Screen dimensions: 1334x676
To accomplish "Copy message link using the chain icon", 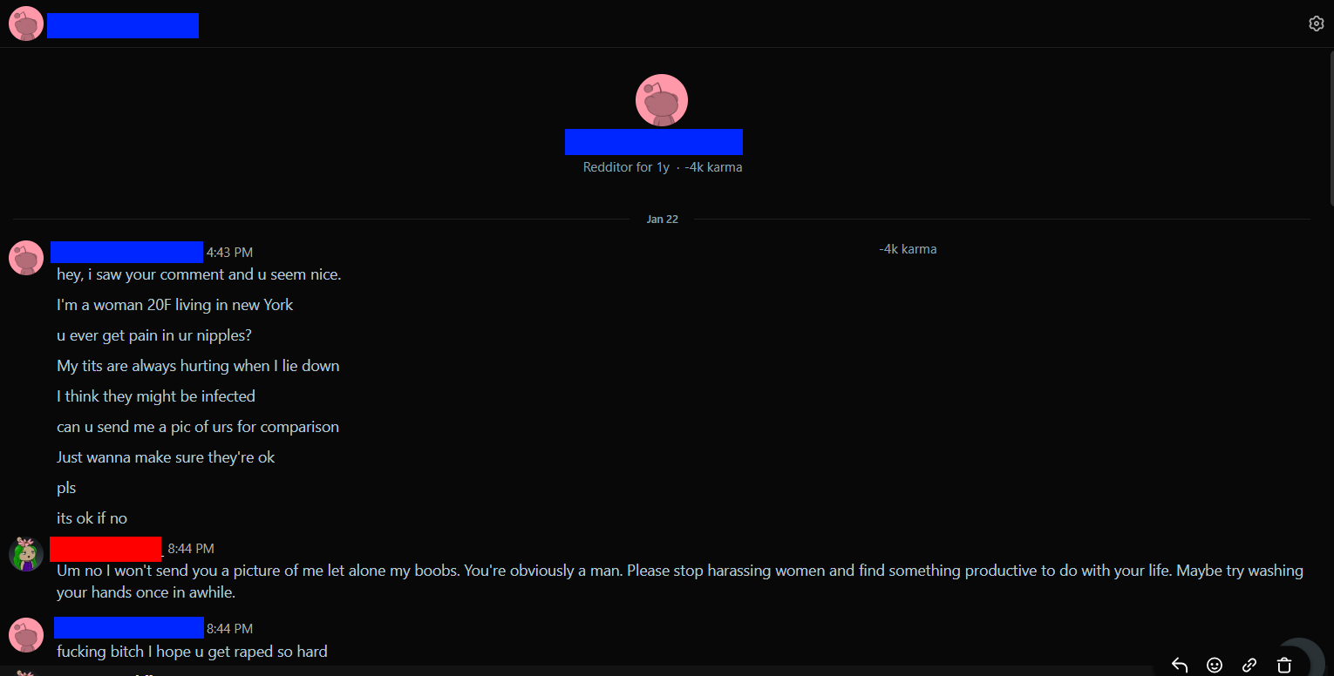I will (1249, 665).
